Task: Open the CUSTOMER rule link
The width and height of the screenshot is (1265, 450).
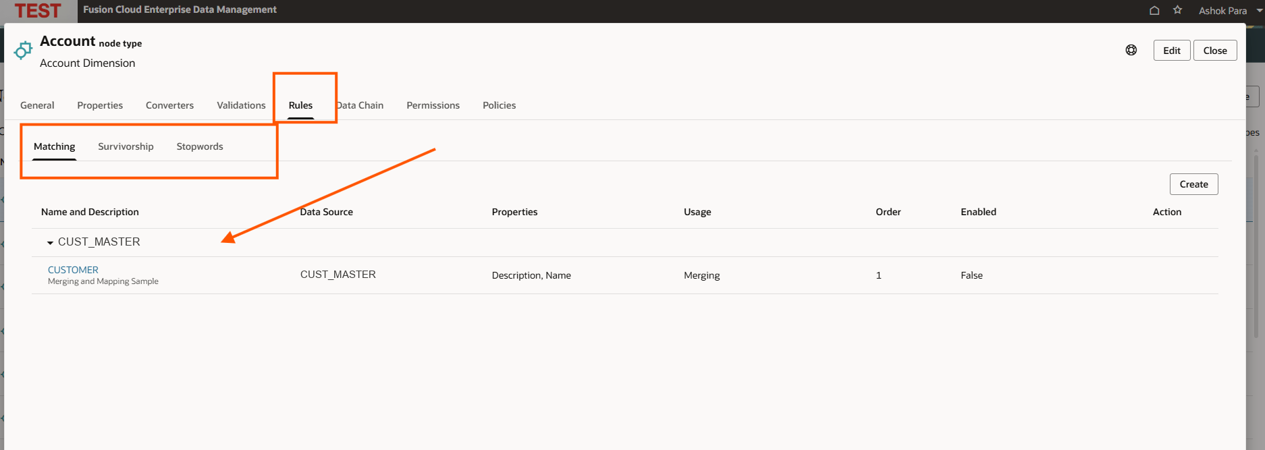Action: [x=73, y=270]
